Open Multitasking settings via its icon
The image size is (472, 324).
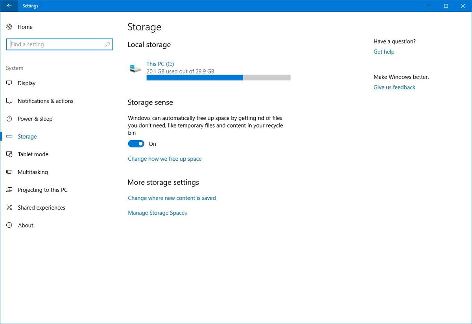click(9, 172)
